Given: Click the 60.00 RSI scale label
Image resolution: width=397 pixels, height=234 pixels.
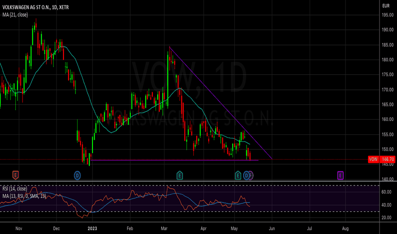Looking at the screenshot, I should coord(386,192).
